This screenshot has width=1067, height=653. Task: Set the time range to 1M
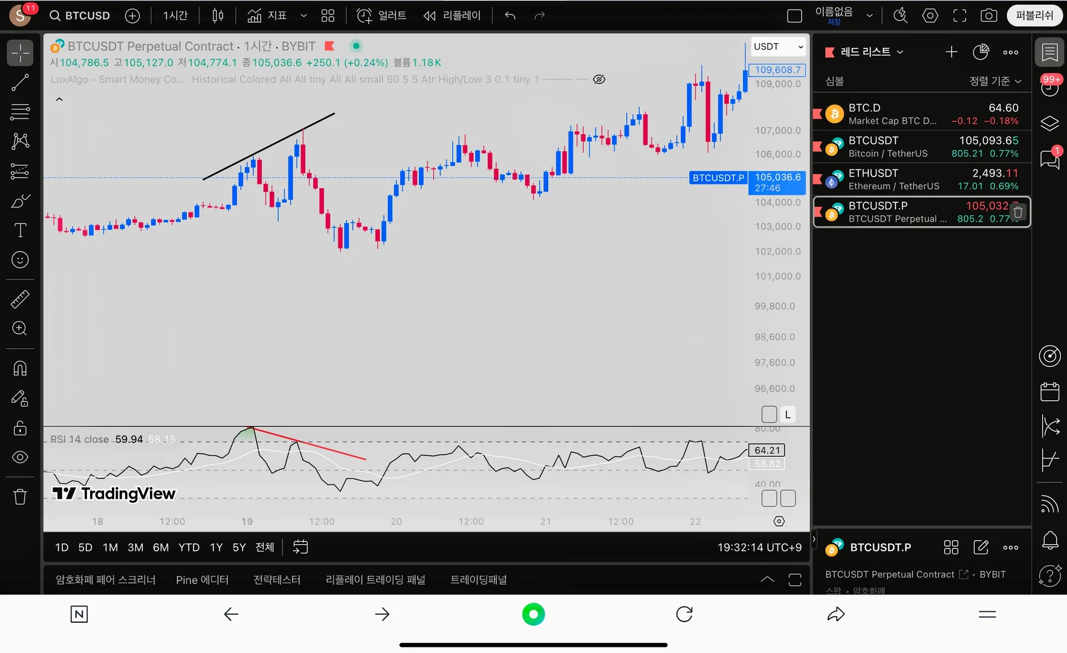pos(110,547)
